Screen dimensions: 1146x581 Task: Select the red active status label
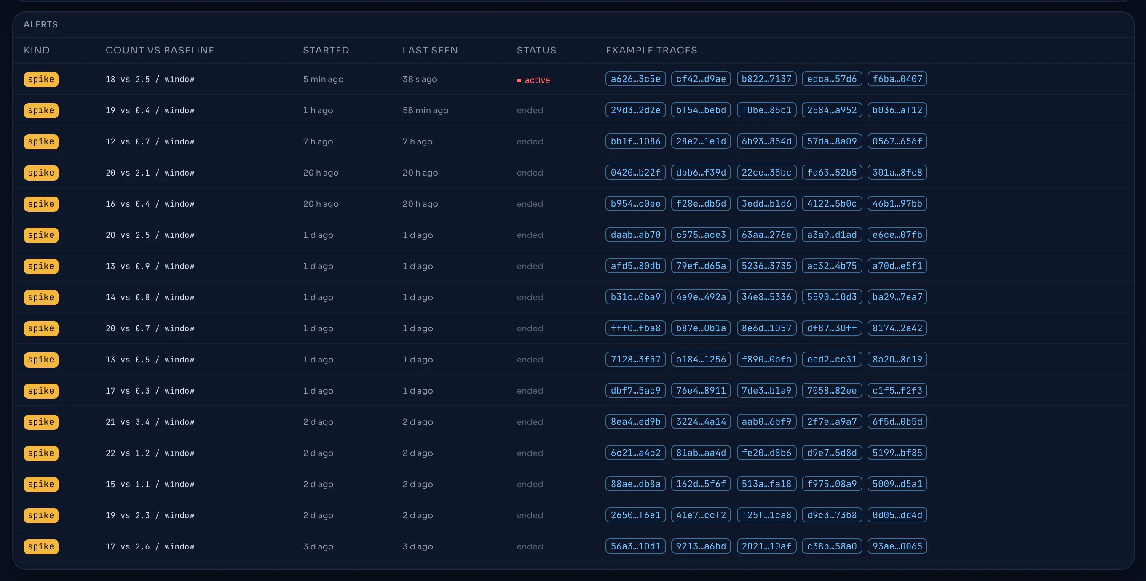click(x=533, y=80)
